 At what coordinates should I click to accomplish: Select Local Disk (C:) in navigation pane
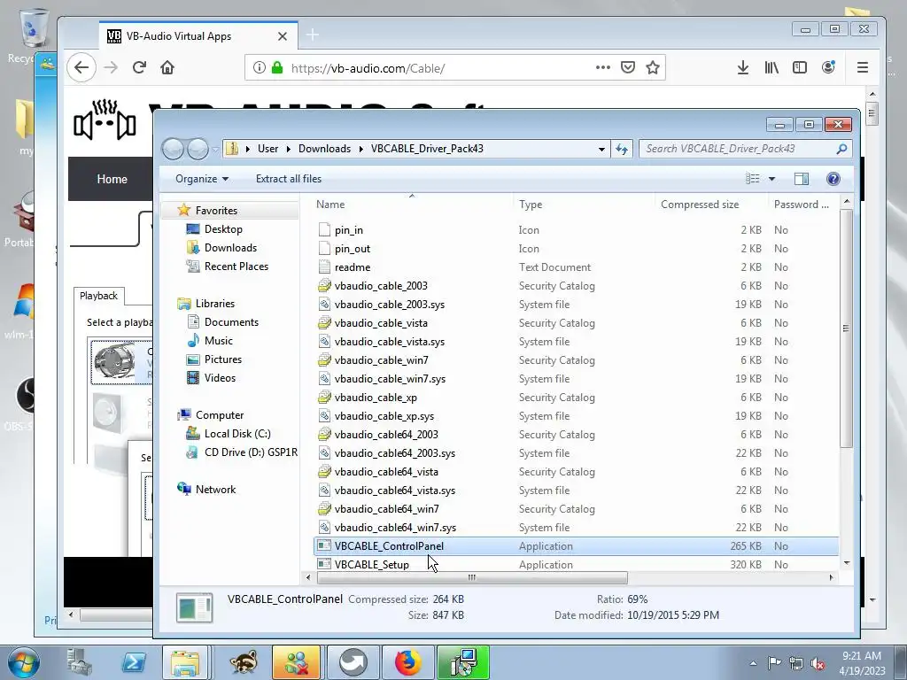(237, 434)
